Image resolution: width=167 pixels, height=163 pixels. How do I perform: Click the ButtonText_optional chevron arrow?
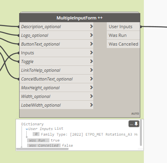click(x=91, y=44)
